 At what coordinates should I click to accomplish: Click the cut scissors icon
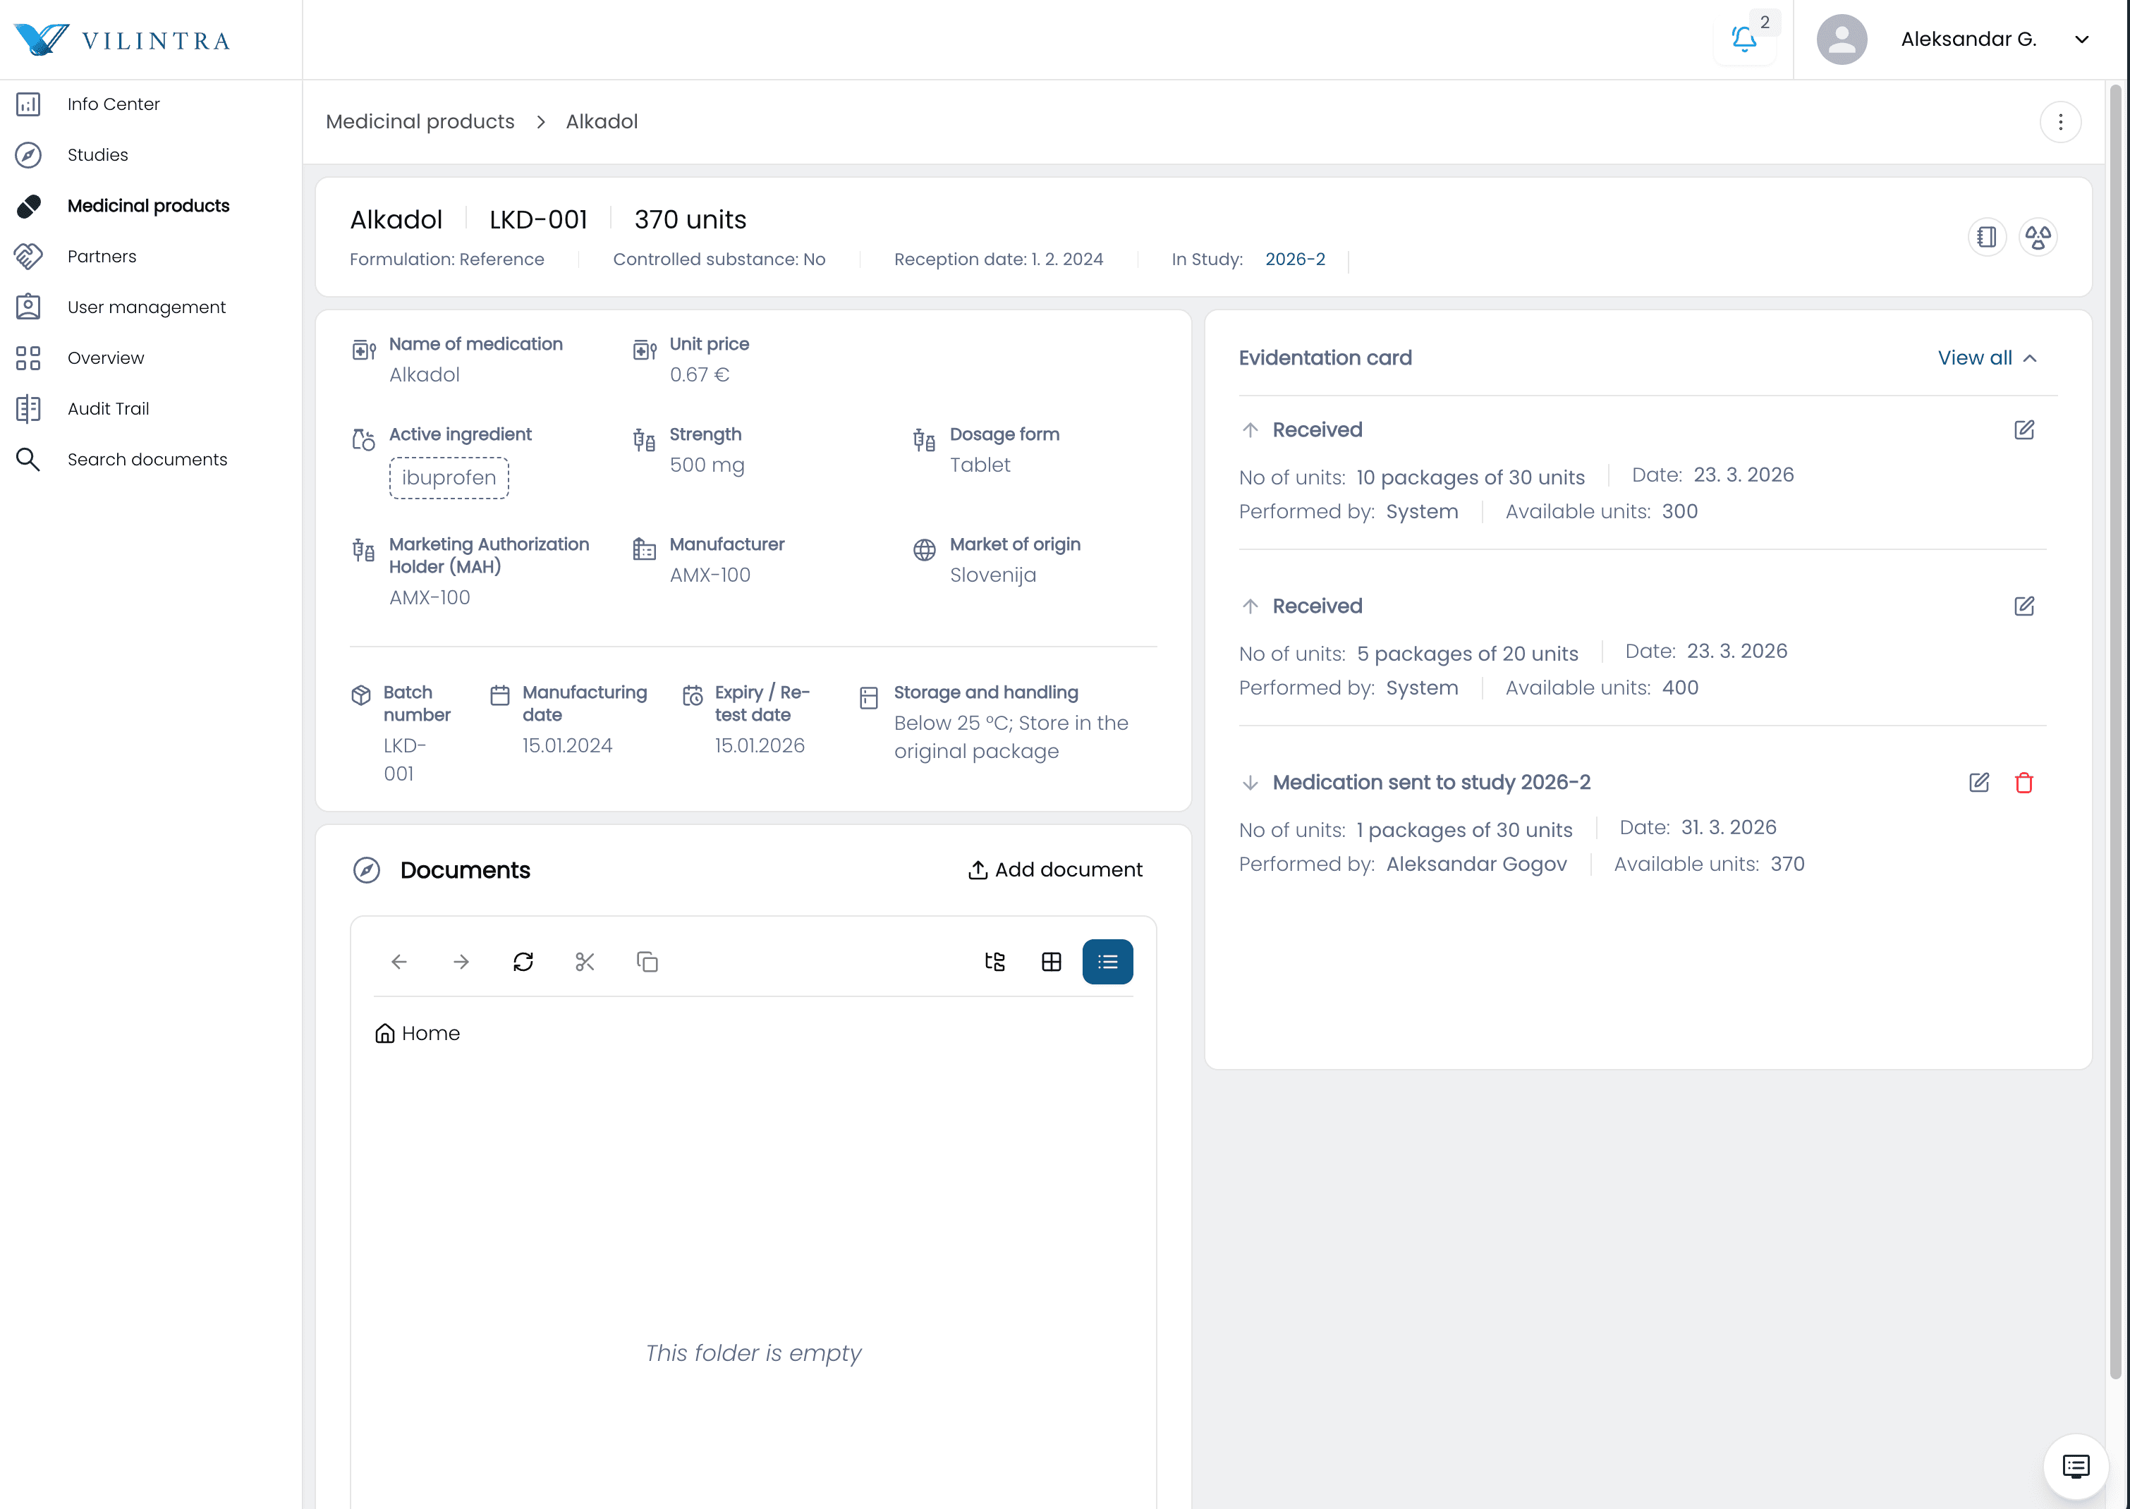point(585,962)
